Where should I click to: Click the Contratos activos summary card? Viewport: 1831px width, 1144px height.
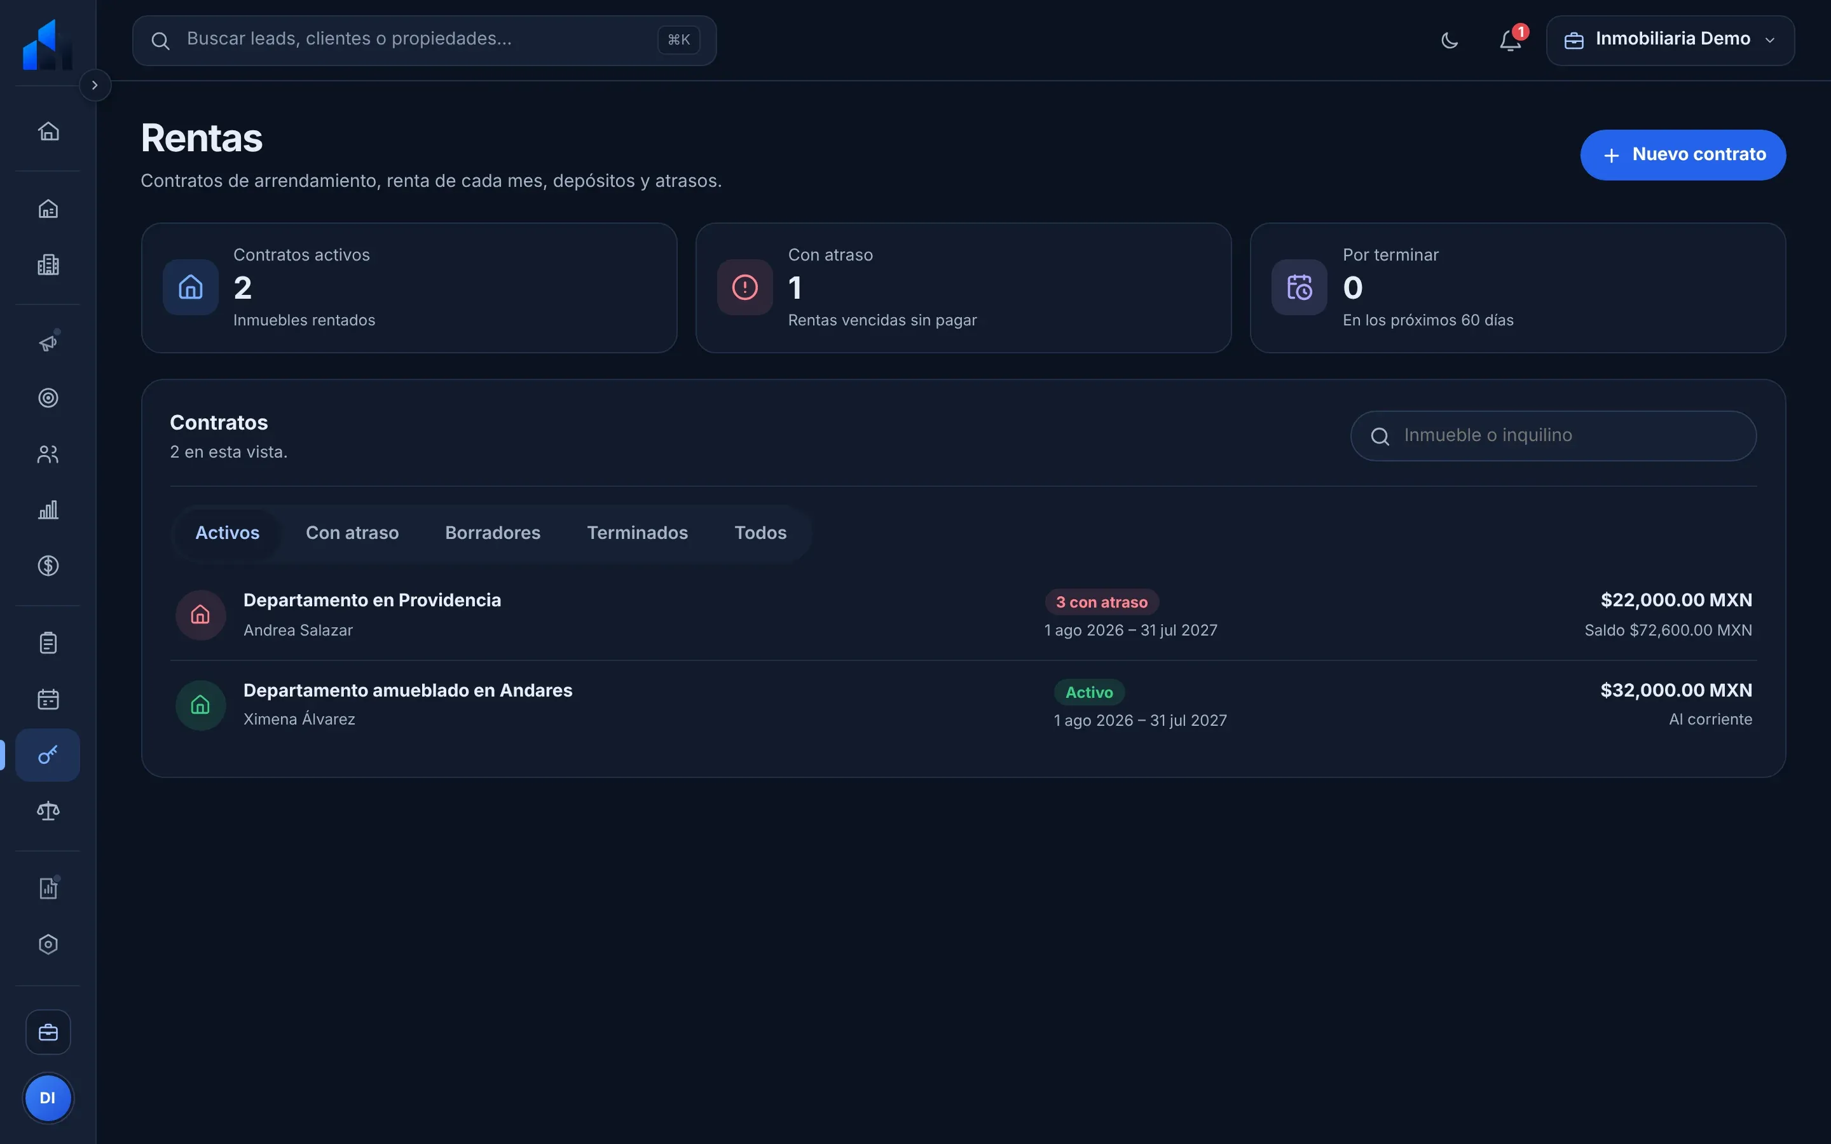[x=409, y=287]
